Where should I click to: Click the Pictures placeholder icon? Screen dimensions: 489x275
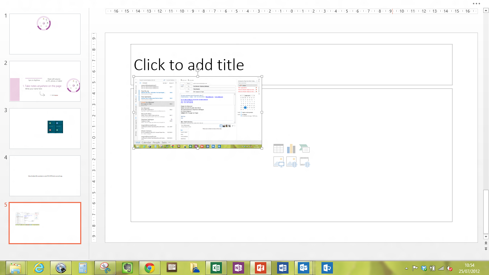tap(278, 162)
